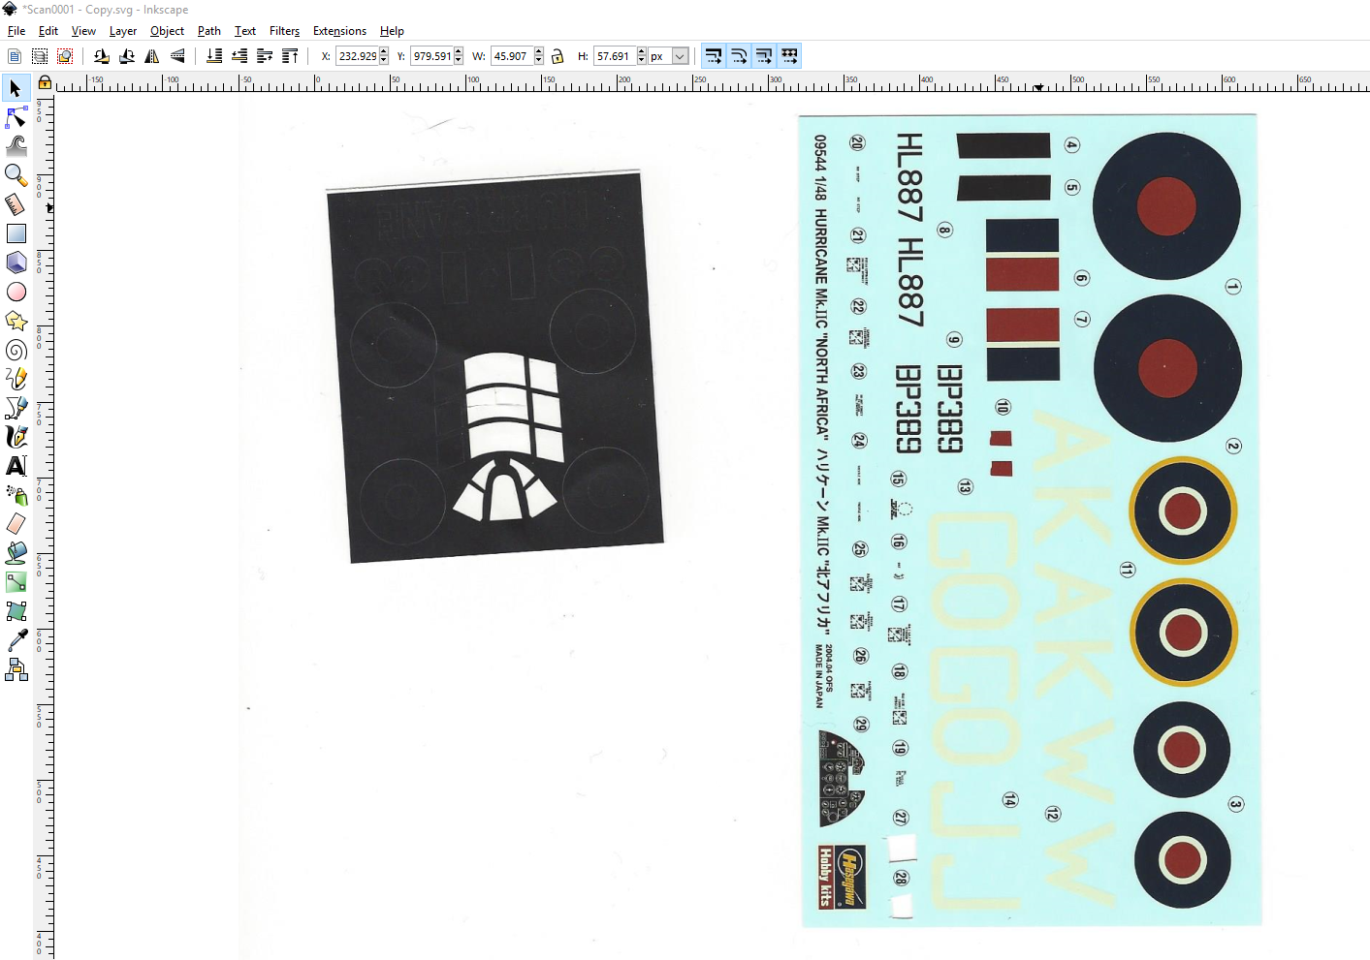Select the Connector diagram tool
This screenshot has width=1370, height=960.
click(16, 669)
